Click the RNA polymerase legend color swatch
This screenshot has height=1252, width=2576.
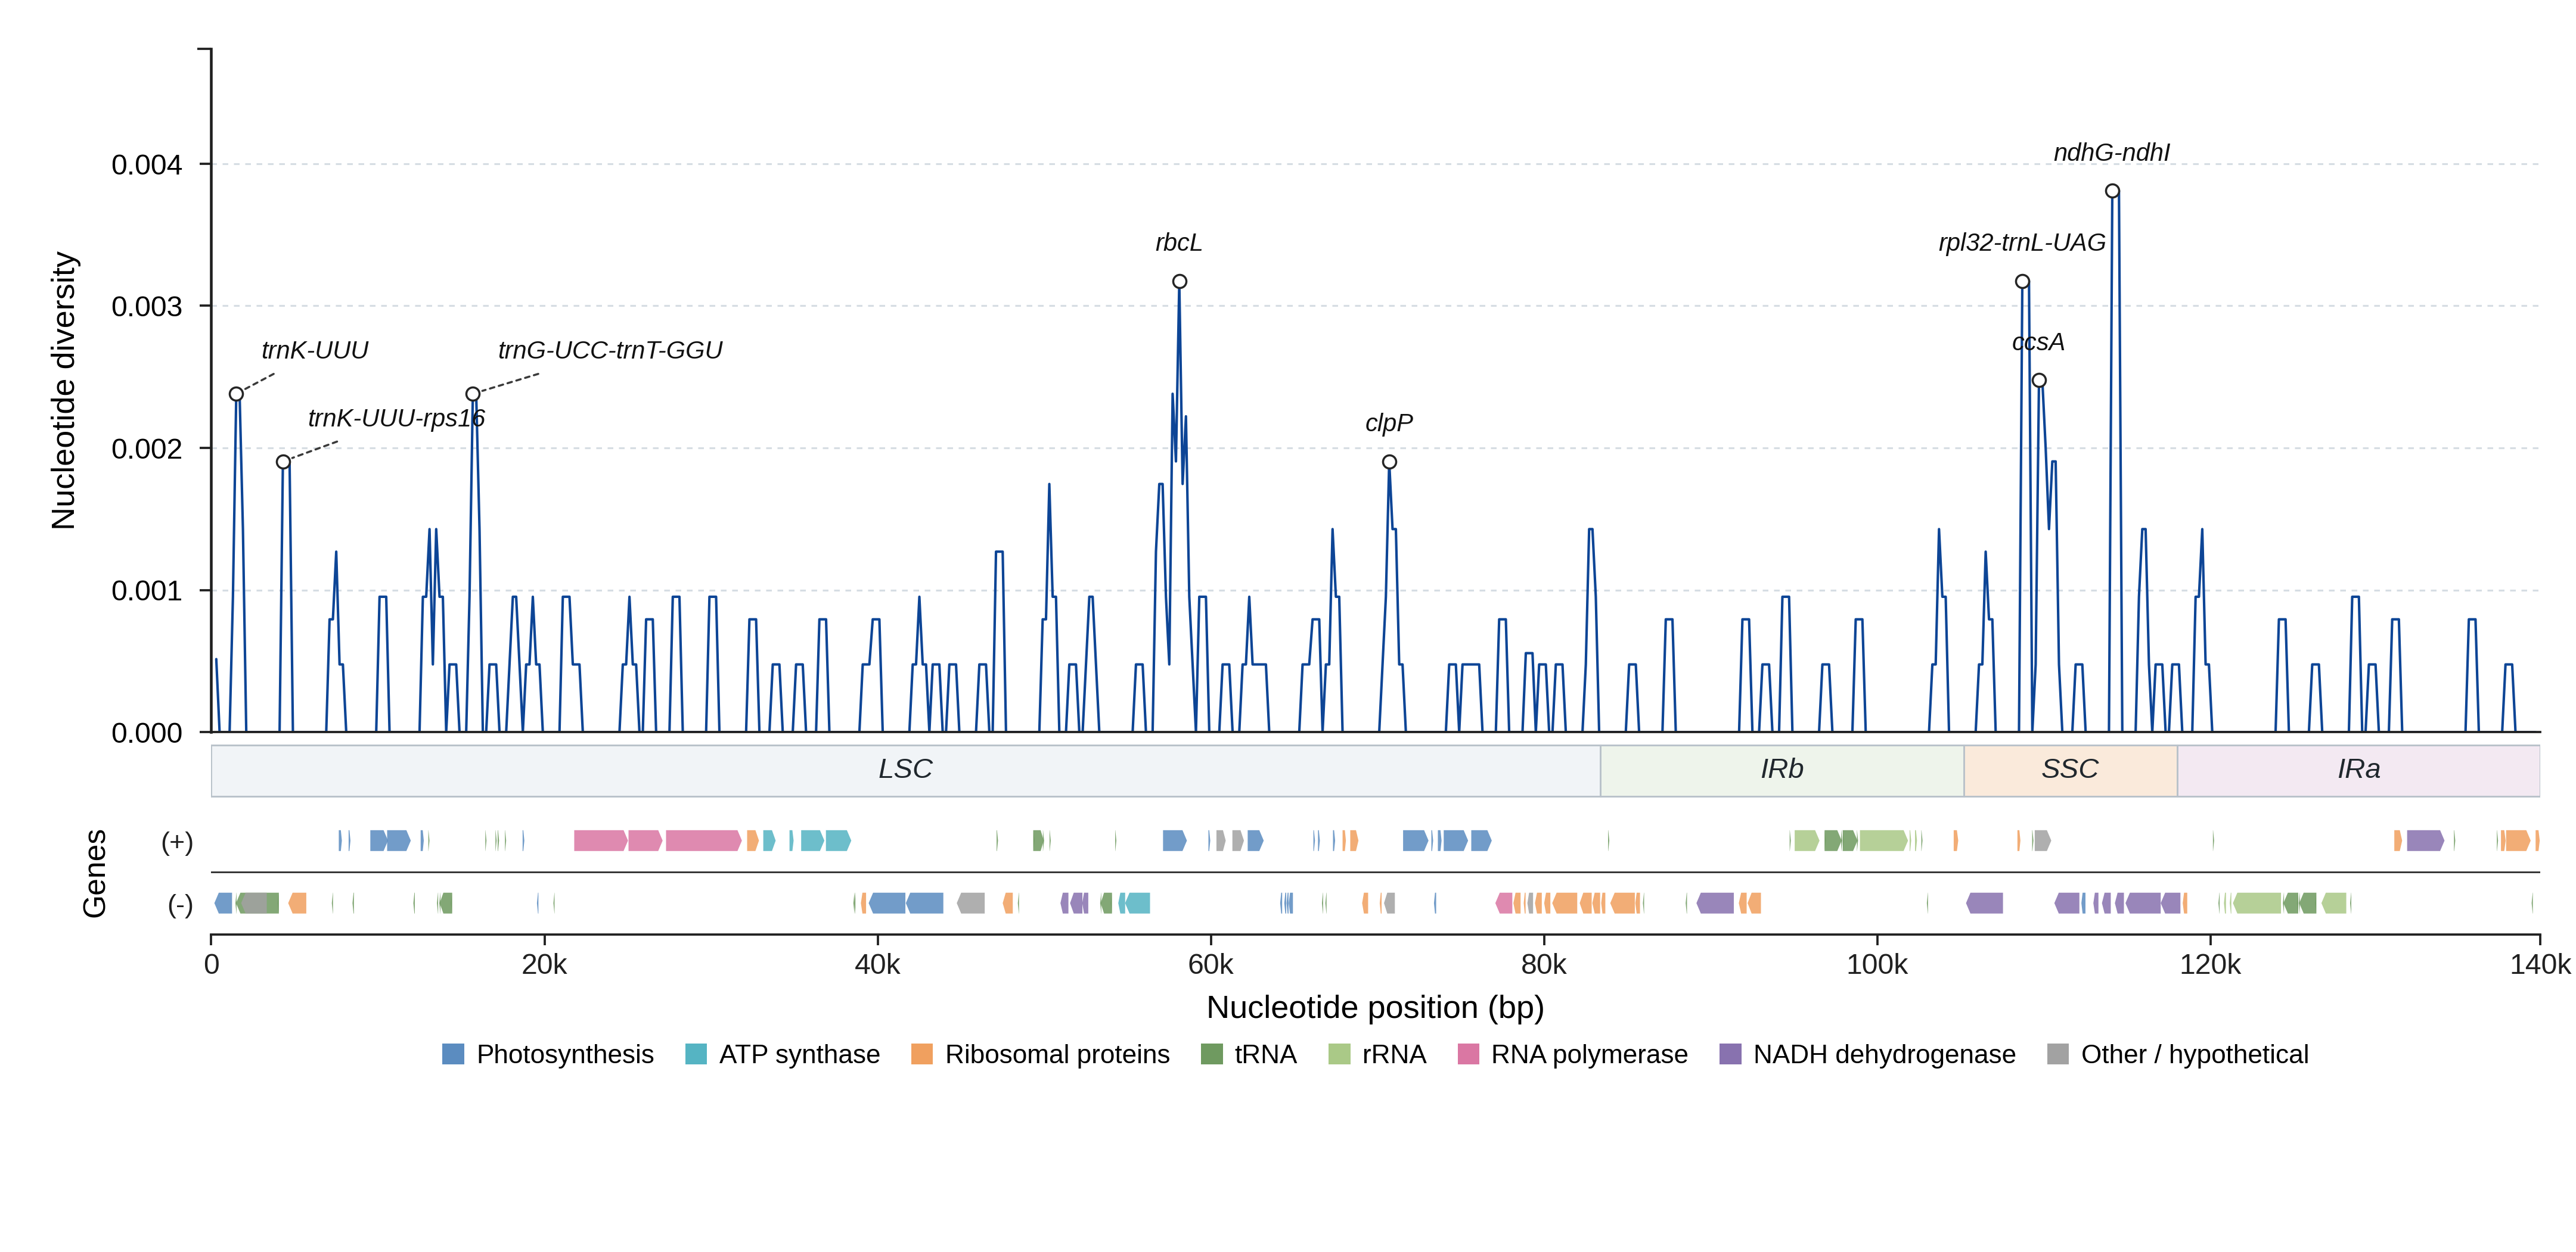click(x=1468, y=1054)
